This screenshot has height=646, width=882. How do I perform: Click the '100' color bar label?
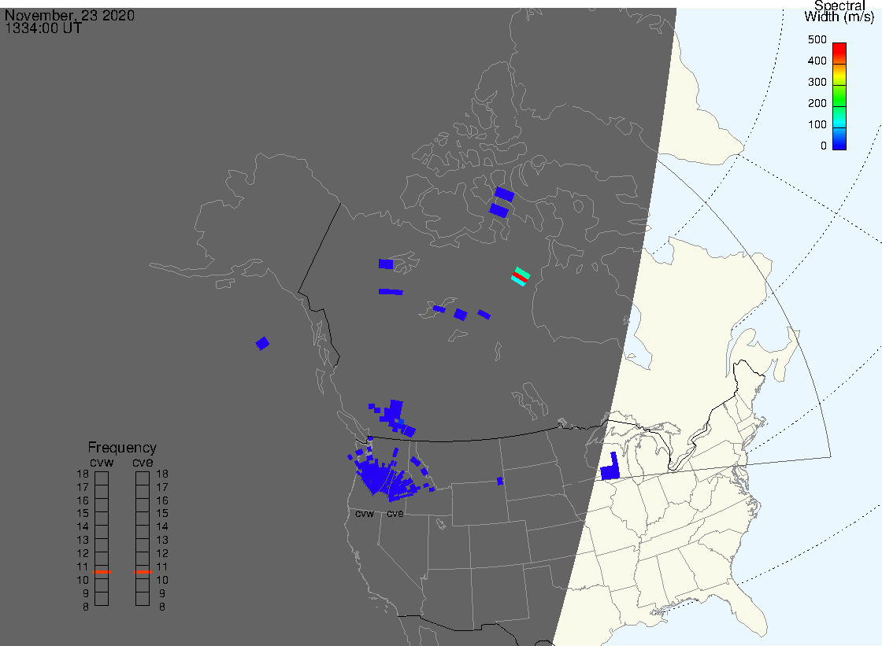[817, 125]
